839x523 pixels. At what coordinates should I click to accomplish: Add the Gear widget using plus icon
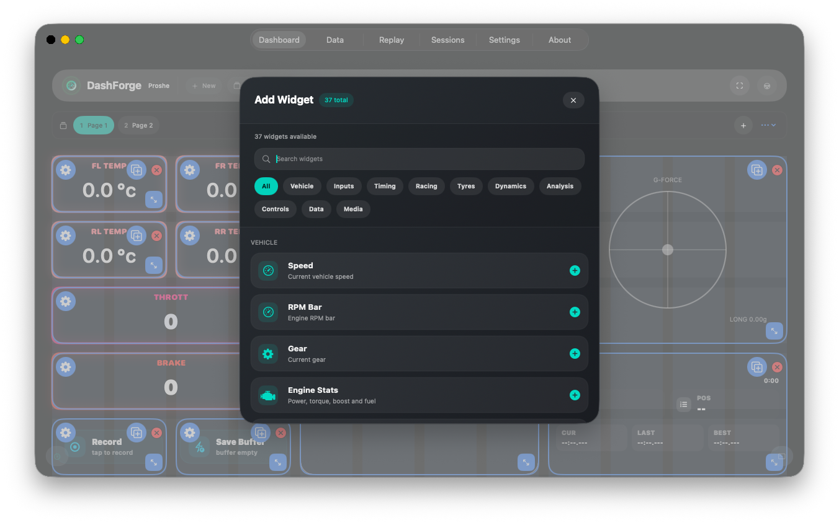[x=575, y=353]
